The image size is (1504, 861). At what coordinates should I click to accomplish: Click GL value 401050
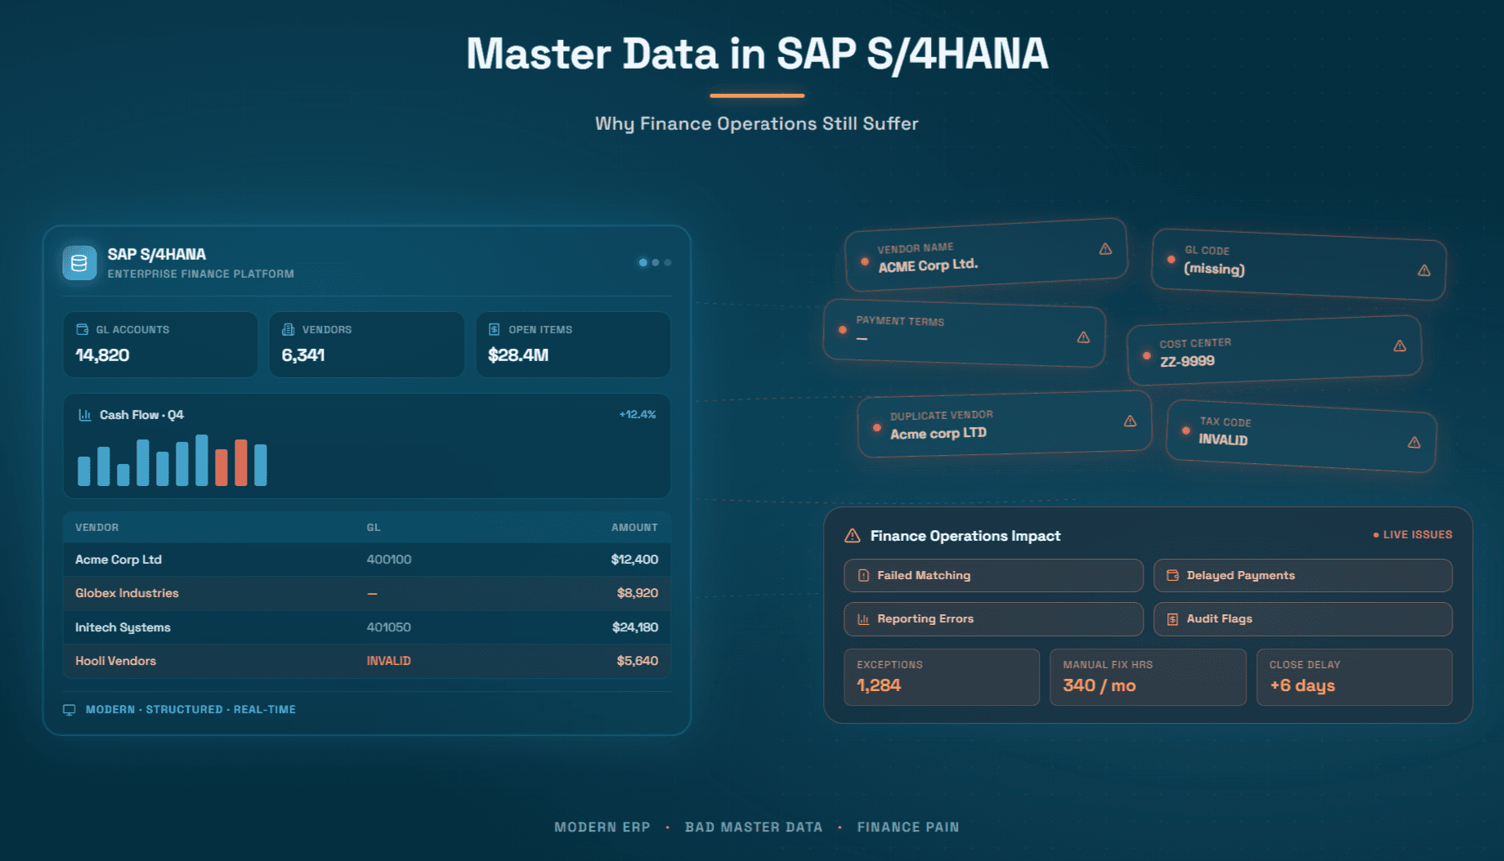pyautogui.click(x=388, y=627)
